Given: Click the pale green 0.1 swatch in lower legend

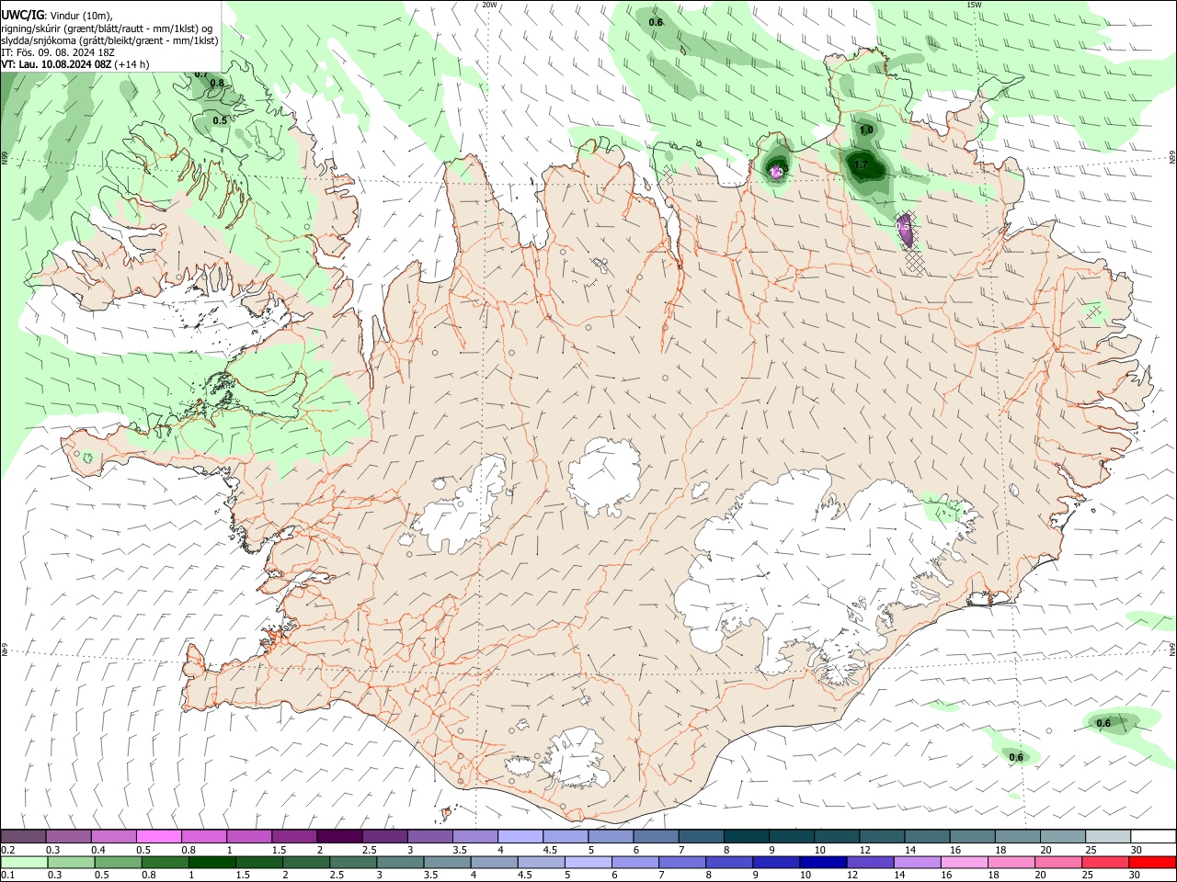Looking at the screenshot, I should click(24, 863).
